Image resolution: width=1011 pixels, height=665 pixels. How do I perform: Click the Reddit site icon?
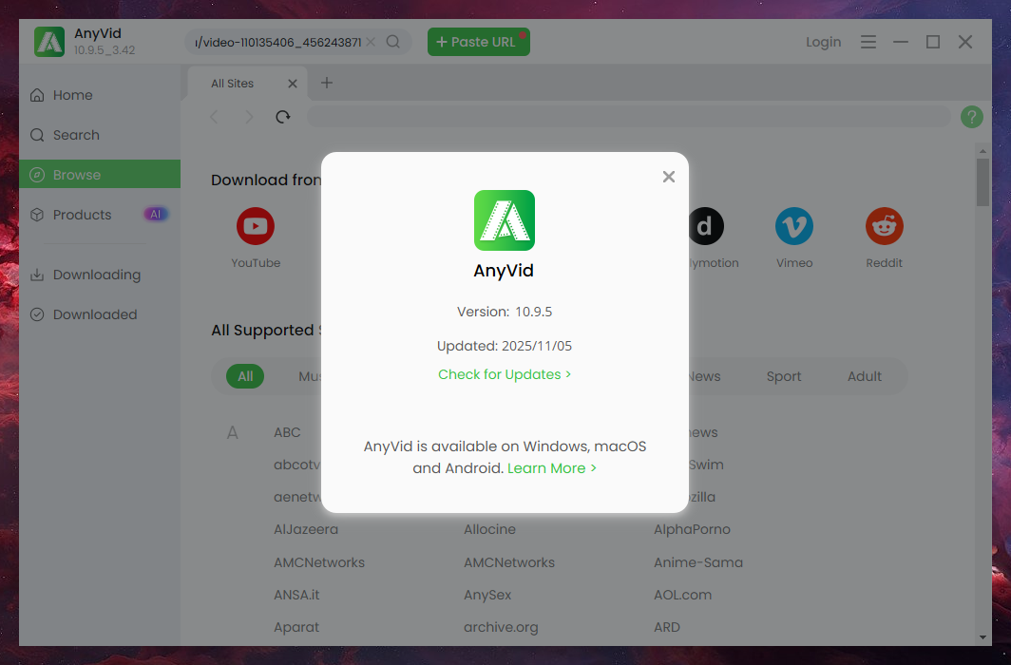pos(884,226)
